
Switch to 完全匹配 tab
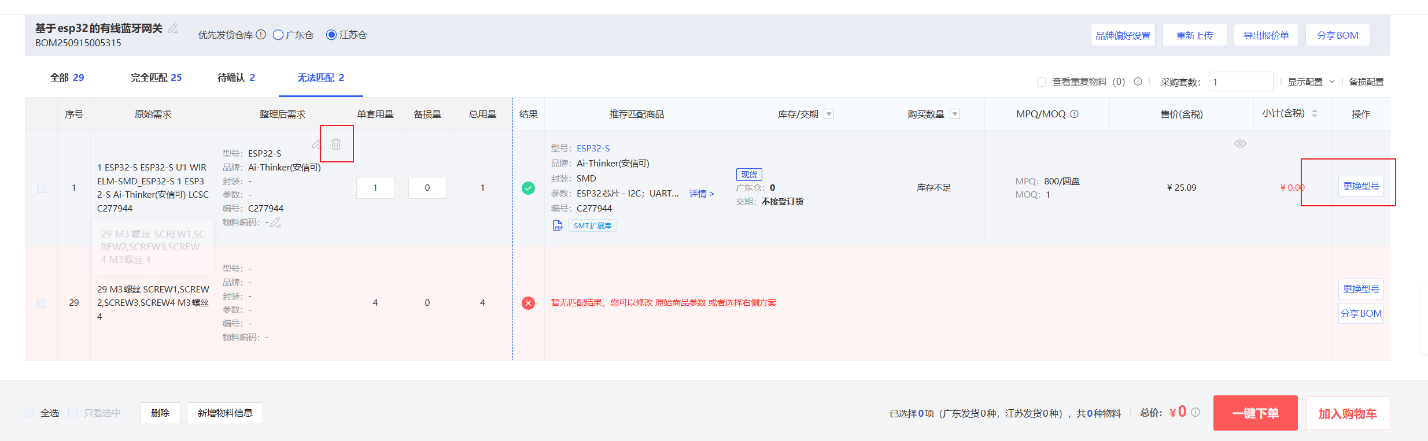click(156, 77)
